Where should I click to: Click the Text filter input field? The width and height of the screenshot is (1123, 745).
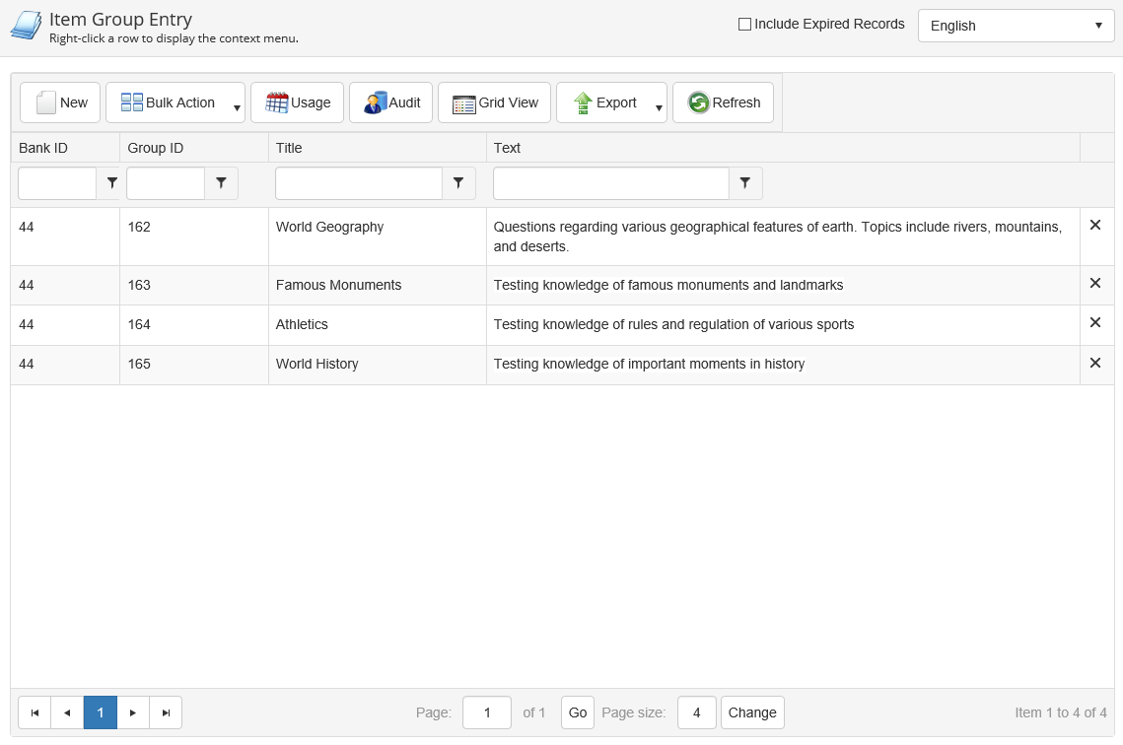pyautogui.click(x=610, y=183)
